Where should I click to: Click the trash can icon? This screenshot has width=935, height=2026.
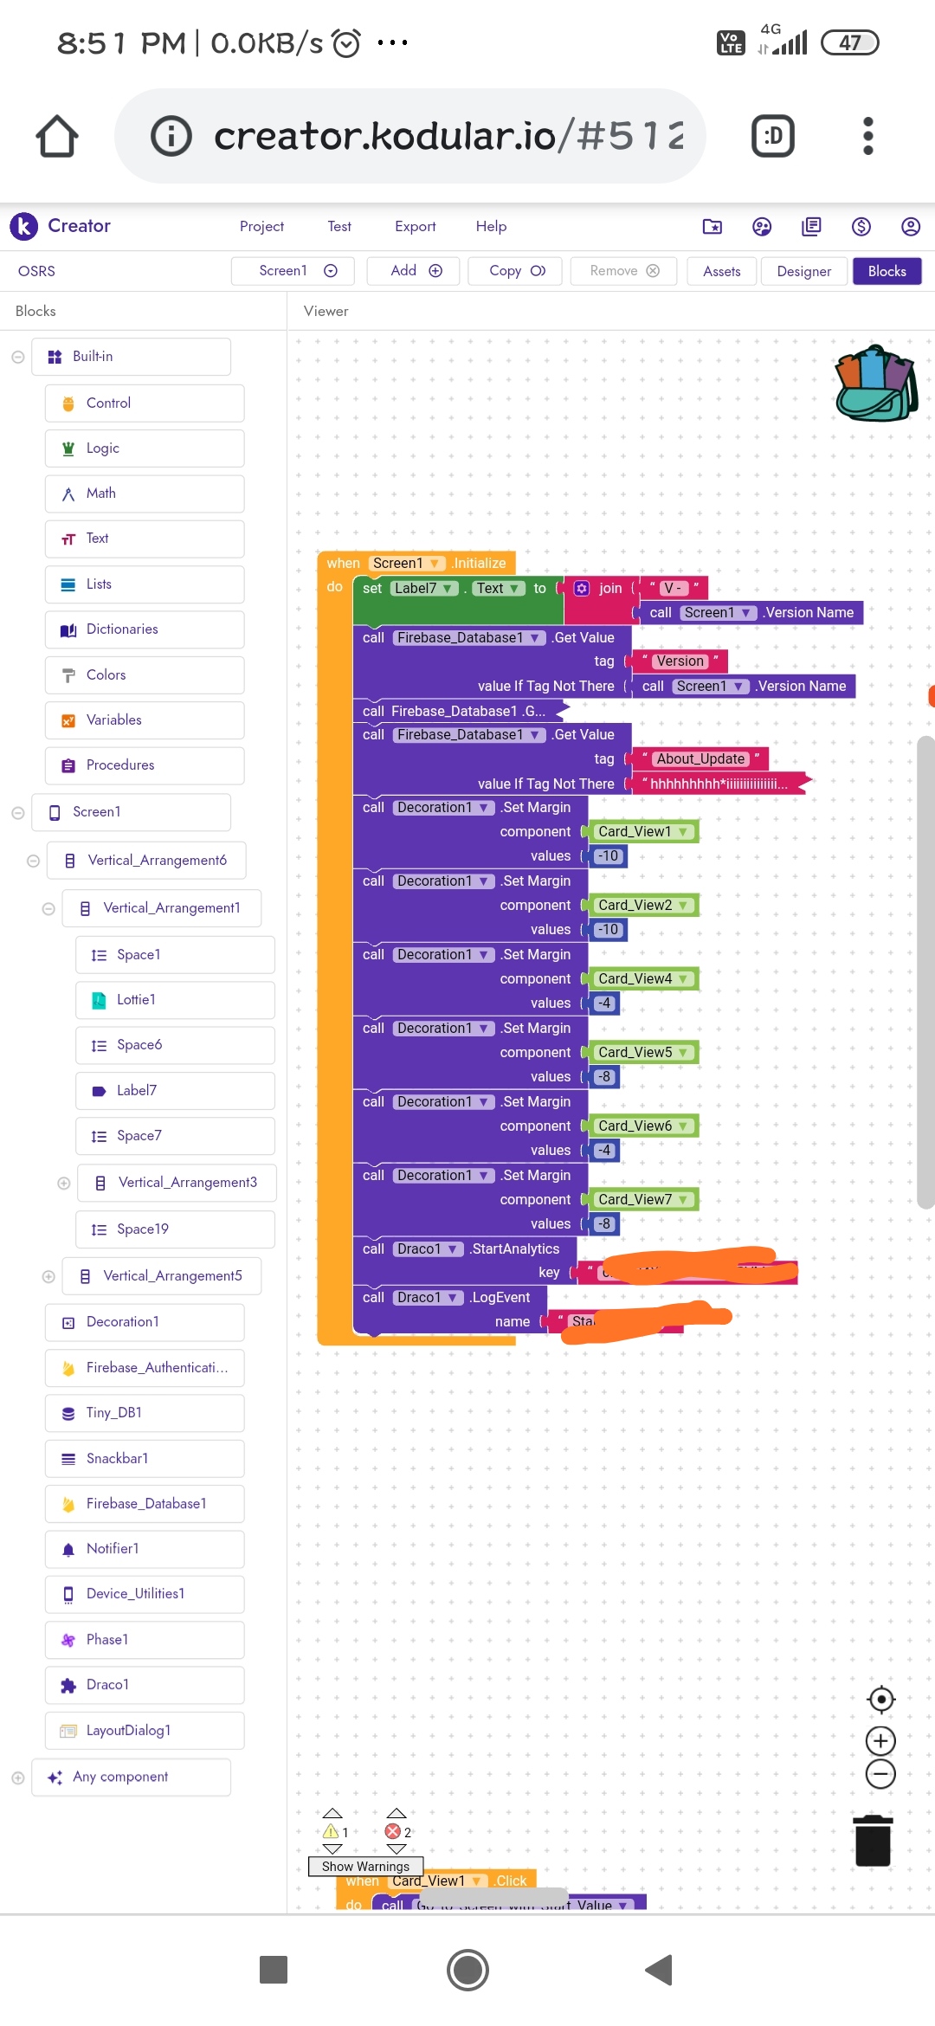(873, 1840)
